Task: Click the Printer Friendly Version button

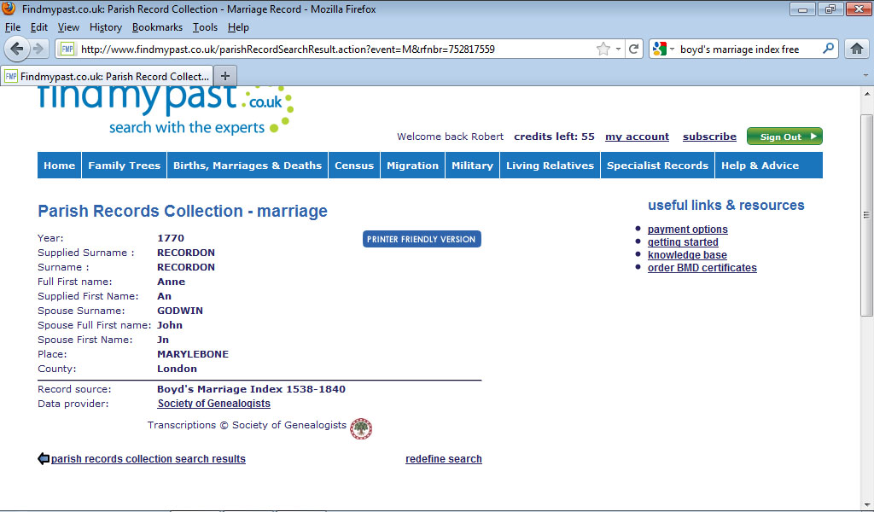Action: (x=422, y=239)
